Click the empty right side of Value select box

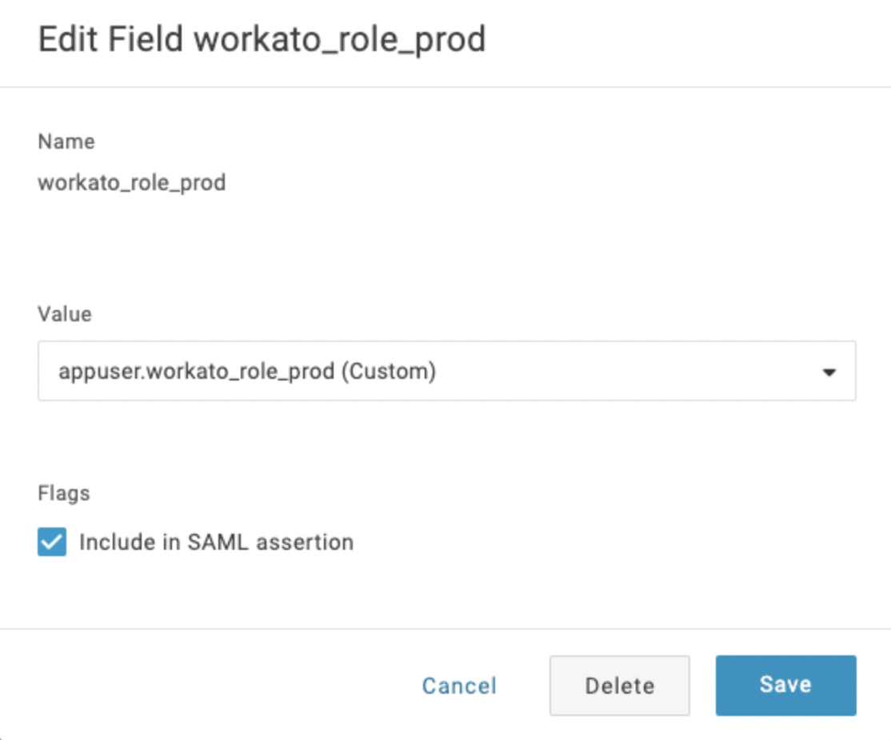(640, 372)
